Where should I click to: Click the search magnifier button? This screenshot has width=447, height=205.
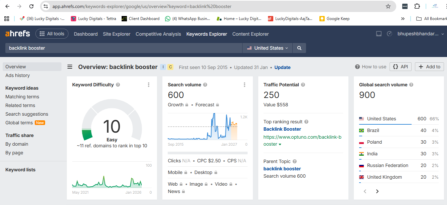click(299, 48)
